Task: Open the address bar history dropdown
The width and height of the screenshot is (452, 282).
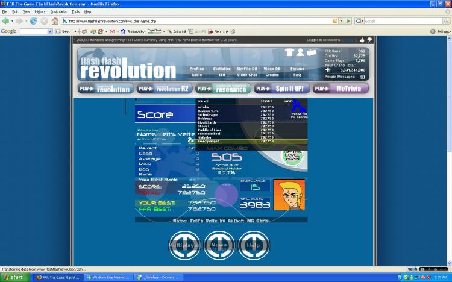Action: tap(341, 21)
